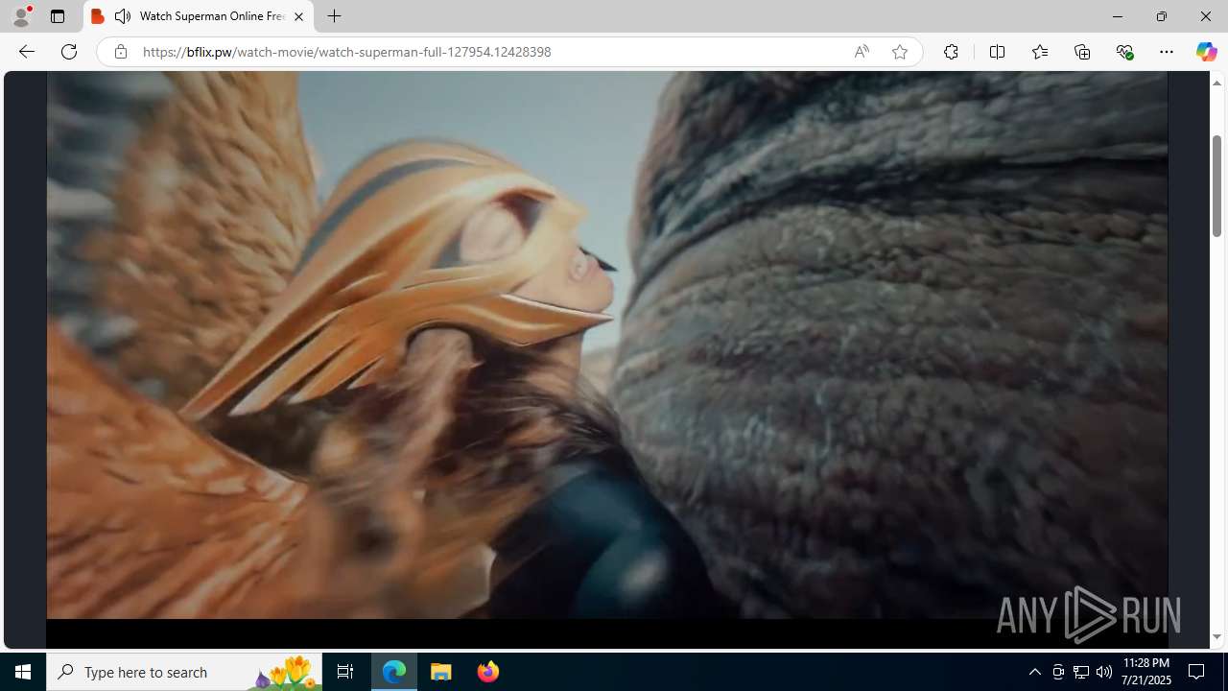Activate Read aloud in address bar
This screenshot has height=691, width=1228.
point(862,52)
